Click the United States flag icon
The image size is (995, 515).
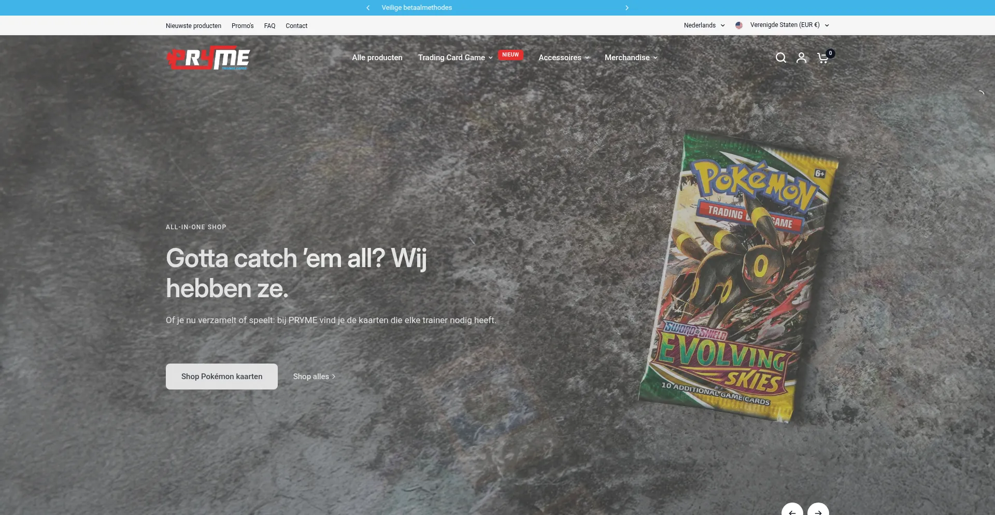click(x=739, y=25)
